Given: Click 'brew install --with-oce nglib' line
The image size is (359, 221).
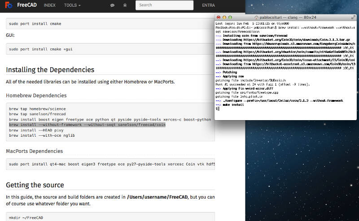Looking at the screenshot, I should click(42, 135).
